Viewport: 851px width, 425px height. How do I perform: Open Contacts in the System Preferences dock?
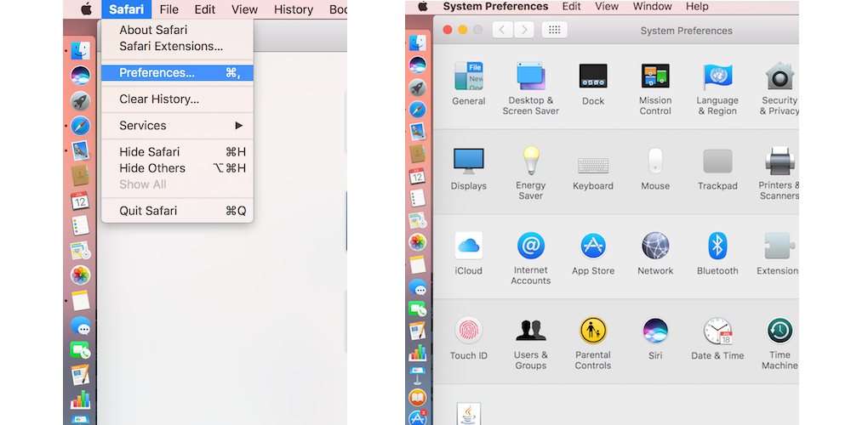point(417,153)
